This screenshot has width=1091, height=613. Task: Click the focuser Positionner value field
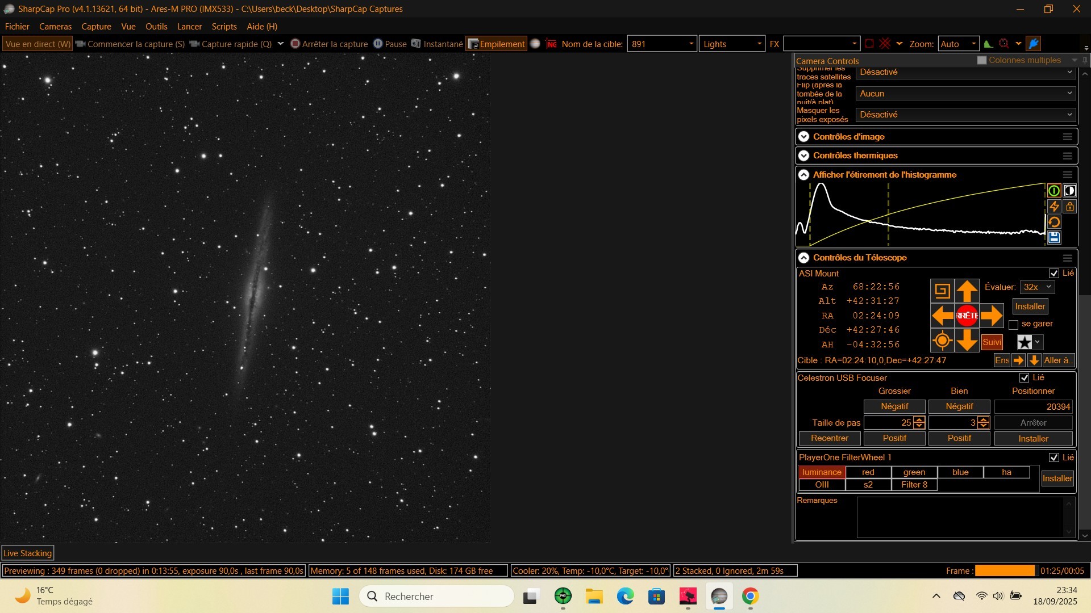1033,407
